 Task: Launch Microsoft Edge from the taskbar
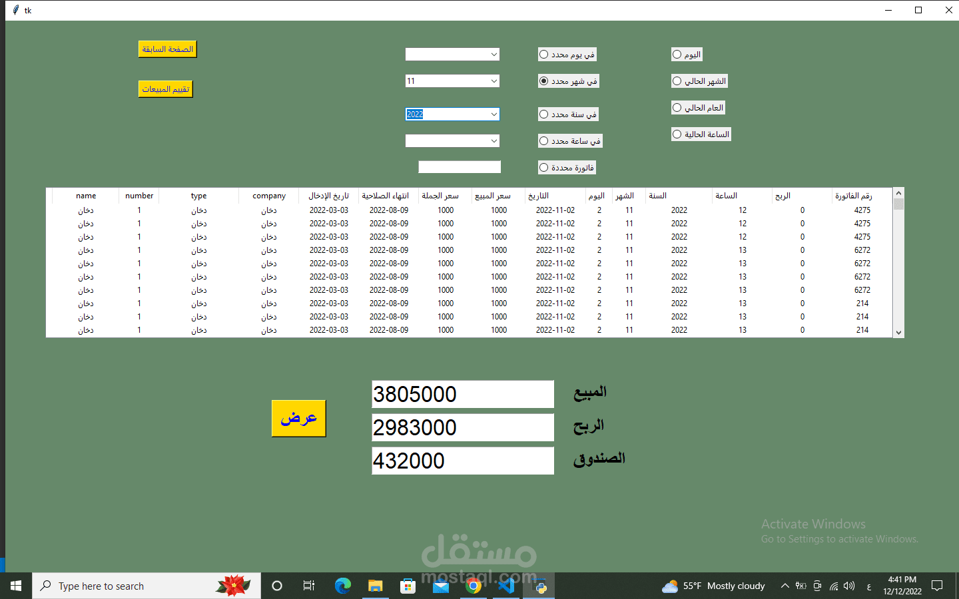342,586
